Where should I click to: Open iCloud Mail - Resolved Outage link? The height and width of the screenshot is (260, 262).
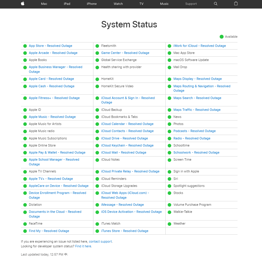(124, 152)
